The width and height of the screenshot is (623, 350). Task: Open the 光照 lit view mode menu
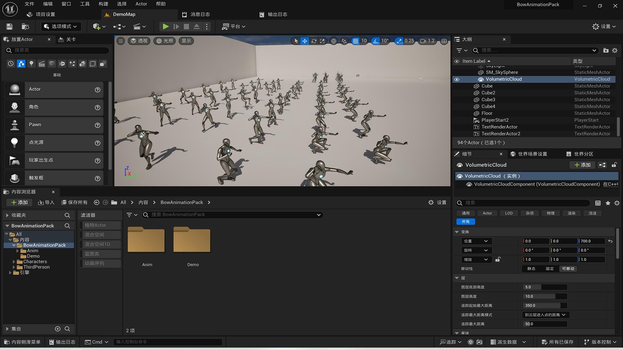(165, 41)
